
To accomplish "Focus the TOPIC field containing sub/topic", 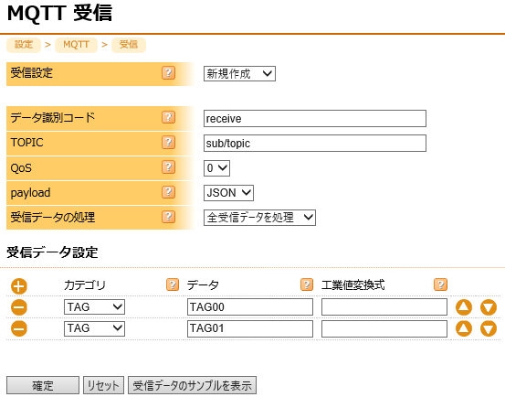I will click(x=315, y=144).
